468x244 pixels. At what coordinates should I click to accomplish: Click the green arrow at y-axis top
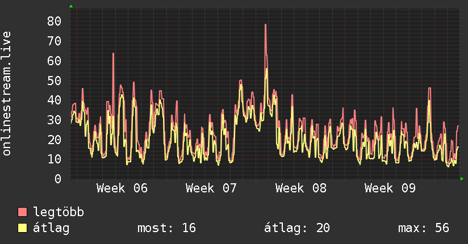coord(71,6)
